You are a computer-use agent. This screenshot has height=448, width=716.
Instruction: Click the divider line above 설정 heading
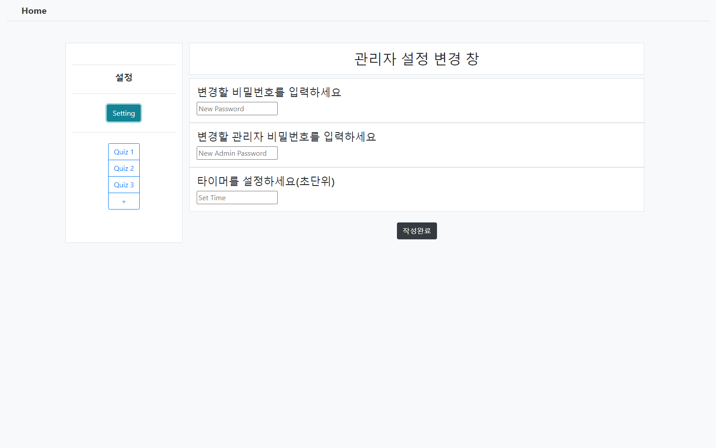coord(124,65)
